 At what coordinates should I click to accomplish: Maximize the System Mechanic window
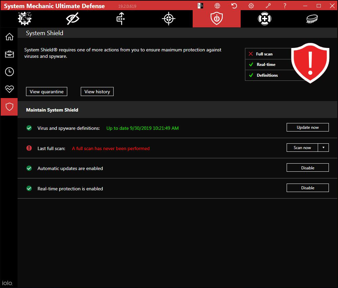click(319, 6)
